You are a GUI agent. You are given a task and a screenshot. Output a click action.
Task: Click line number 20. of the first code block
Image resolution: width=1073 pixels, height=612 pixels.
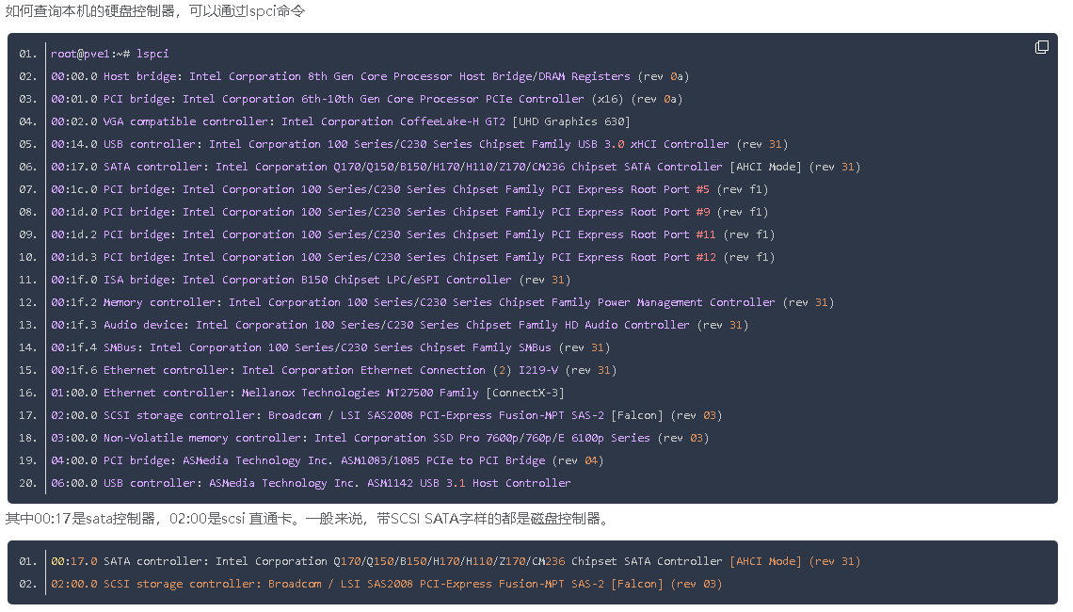coord(28,483)
